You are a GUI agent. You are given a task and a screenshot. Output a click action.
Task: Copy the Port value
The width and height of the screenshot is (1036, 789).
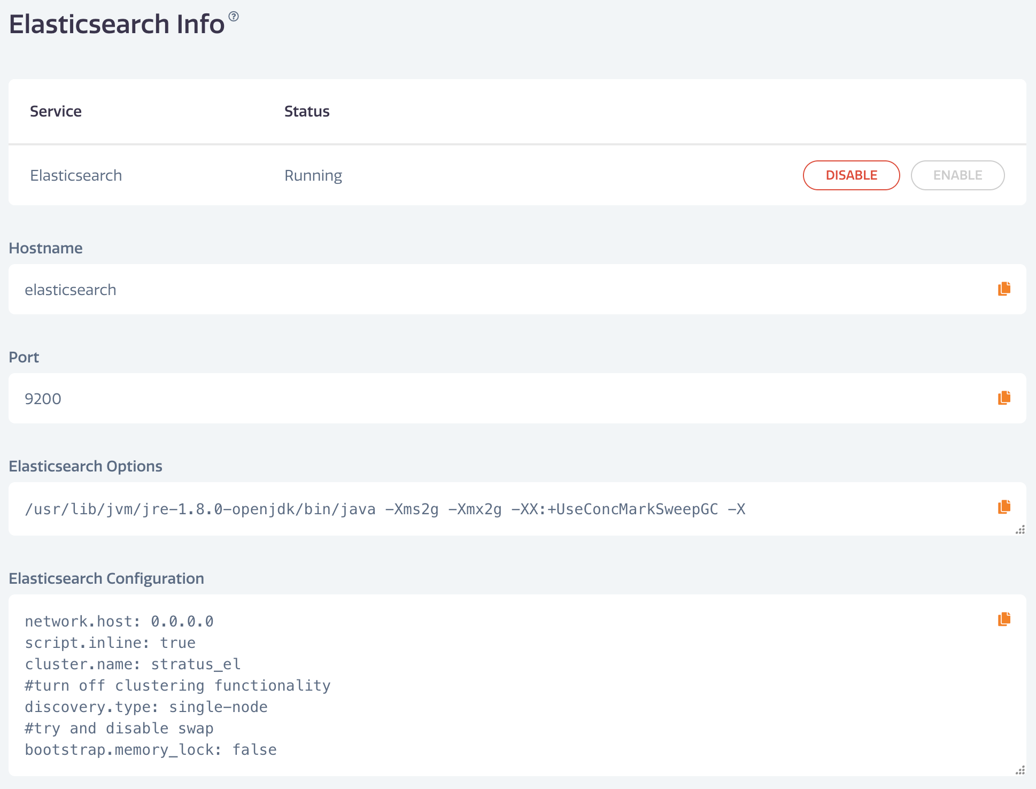pos(1004,398)
